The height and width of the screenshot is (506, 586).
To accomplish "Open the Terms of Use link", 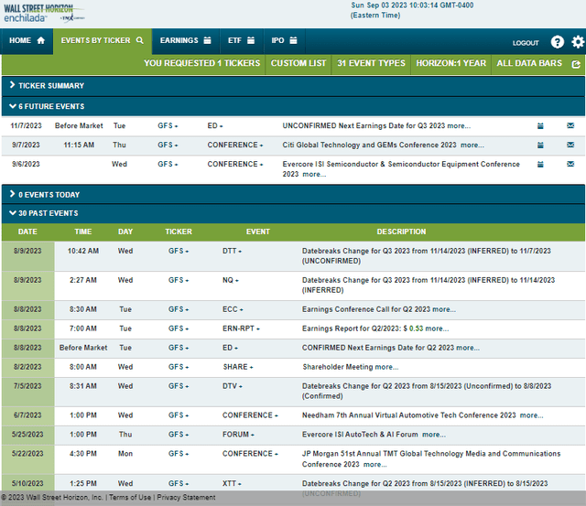I will (x=130, y=498).
